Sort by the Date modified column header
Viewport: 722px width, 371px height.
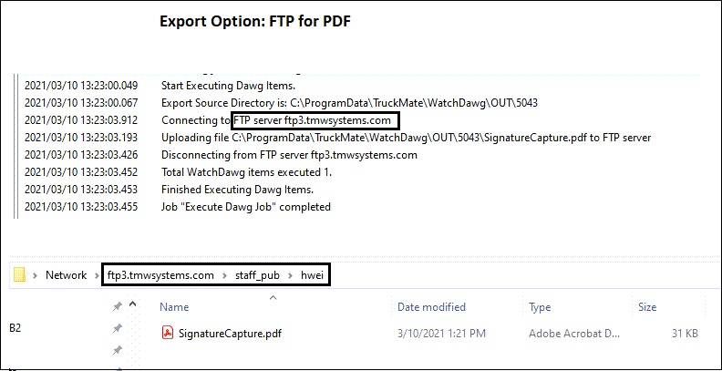coord(431,307)
